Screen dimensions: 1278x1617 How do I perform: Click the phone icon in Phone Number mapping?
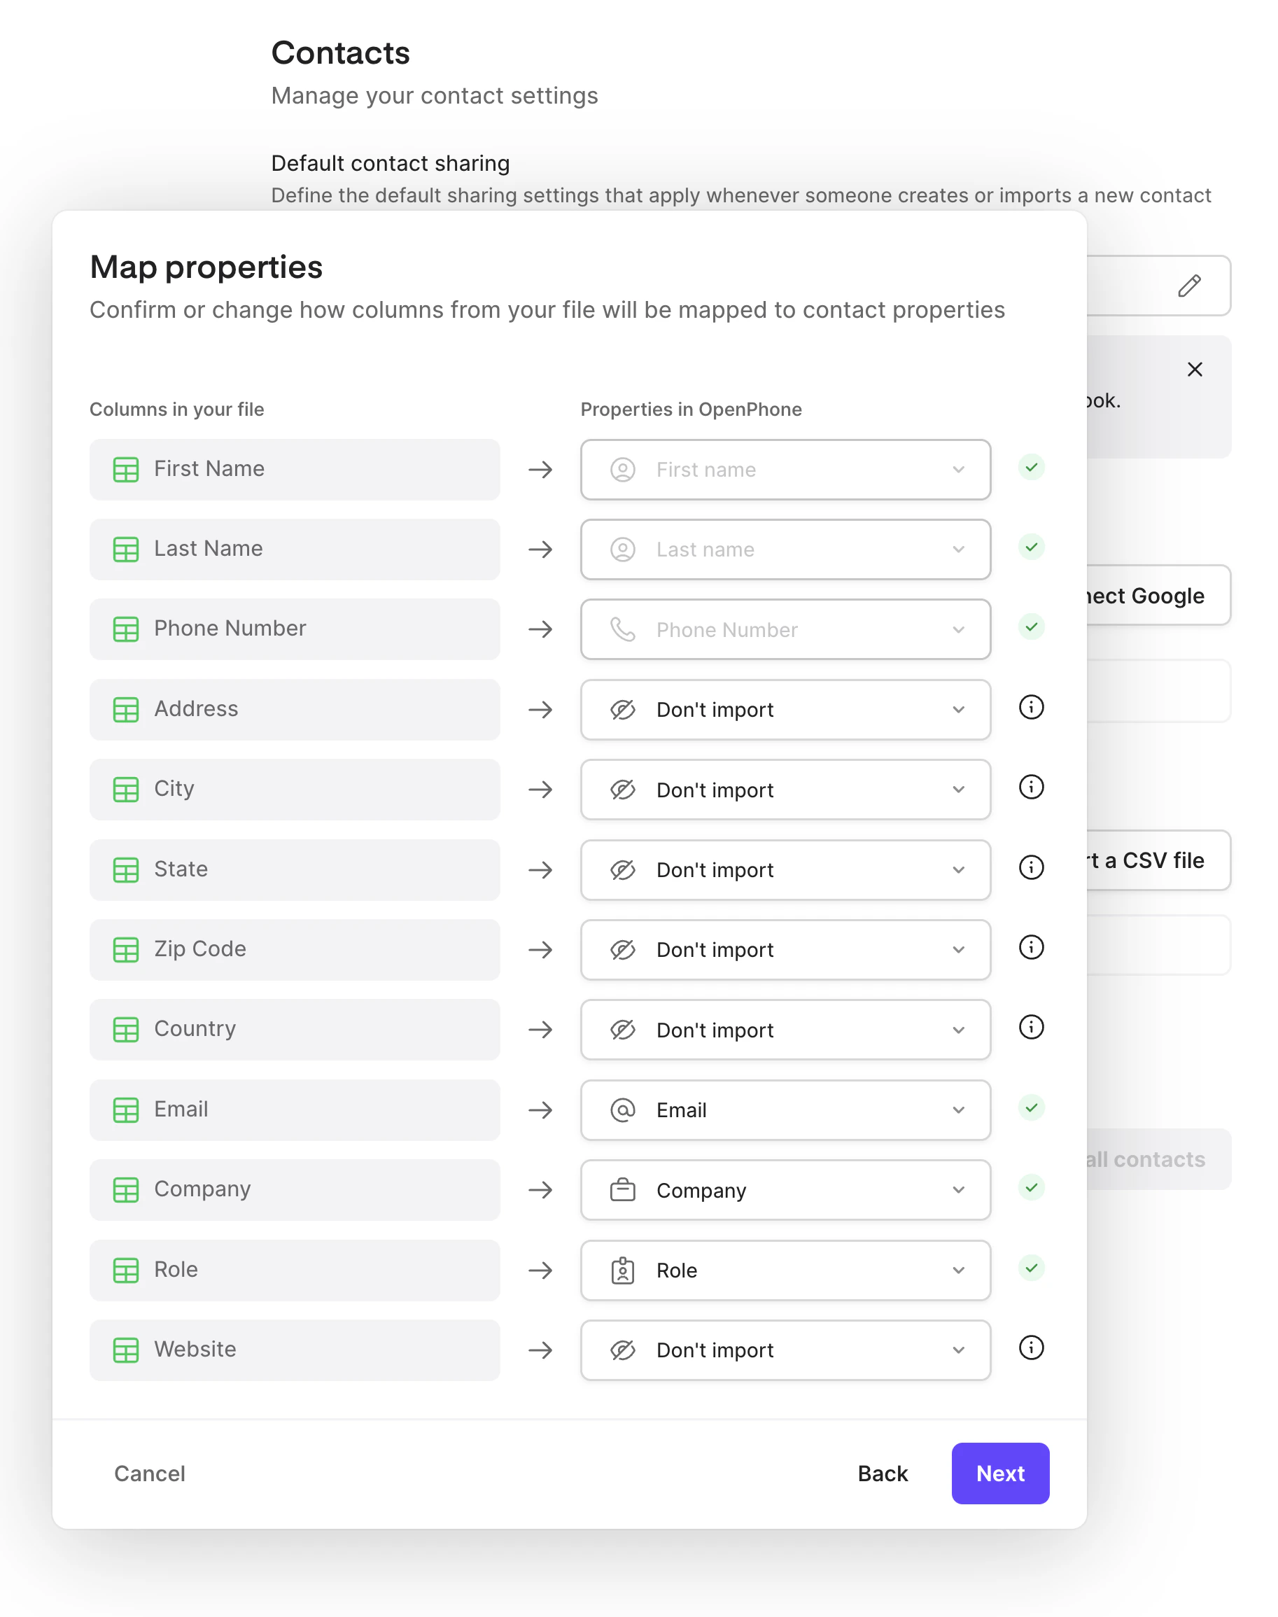(x=624, y=630)
